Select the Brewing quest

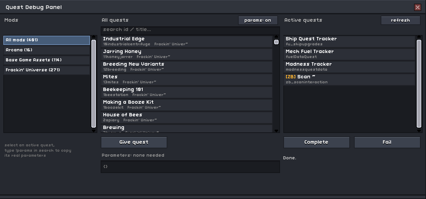[187, 128]
